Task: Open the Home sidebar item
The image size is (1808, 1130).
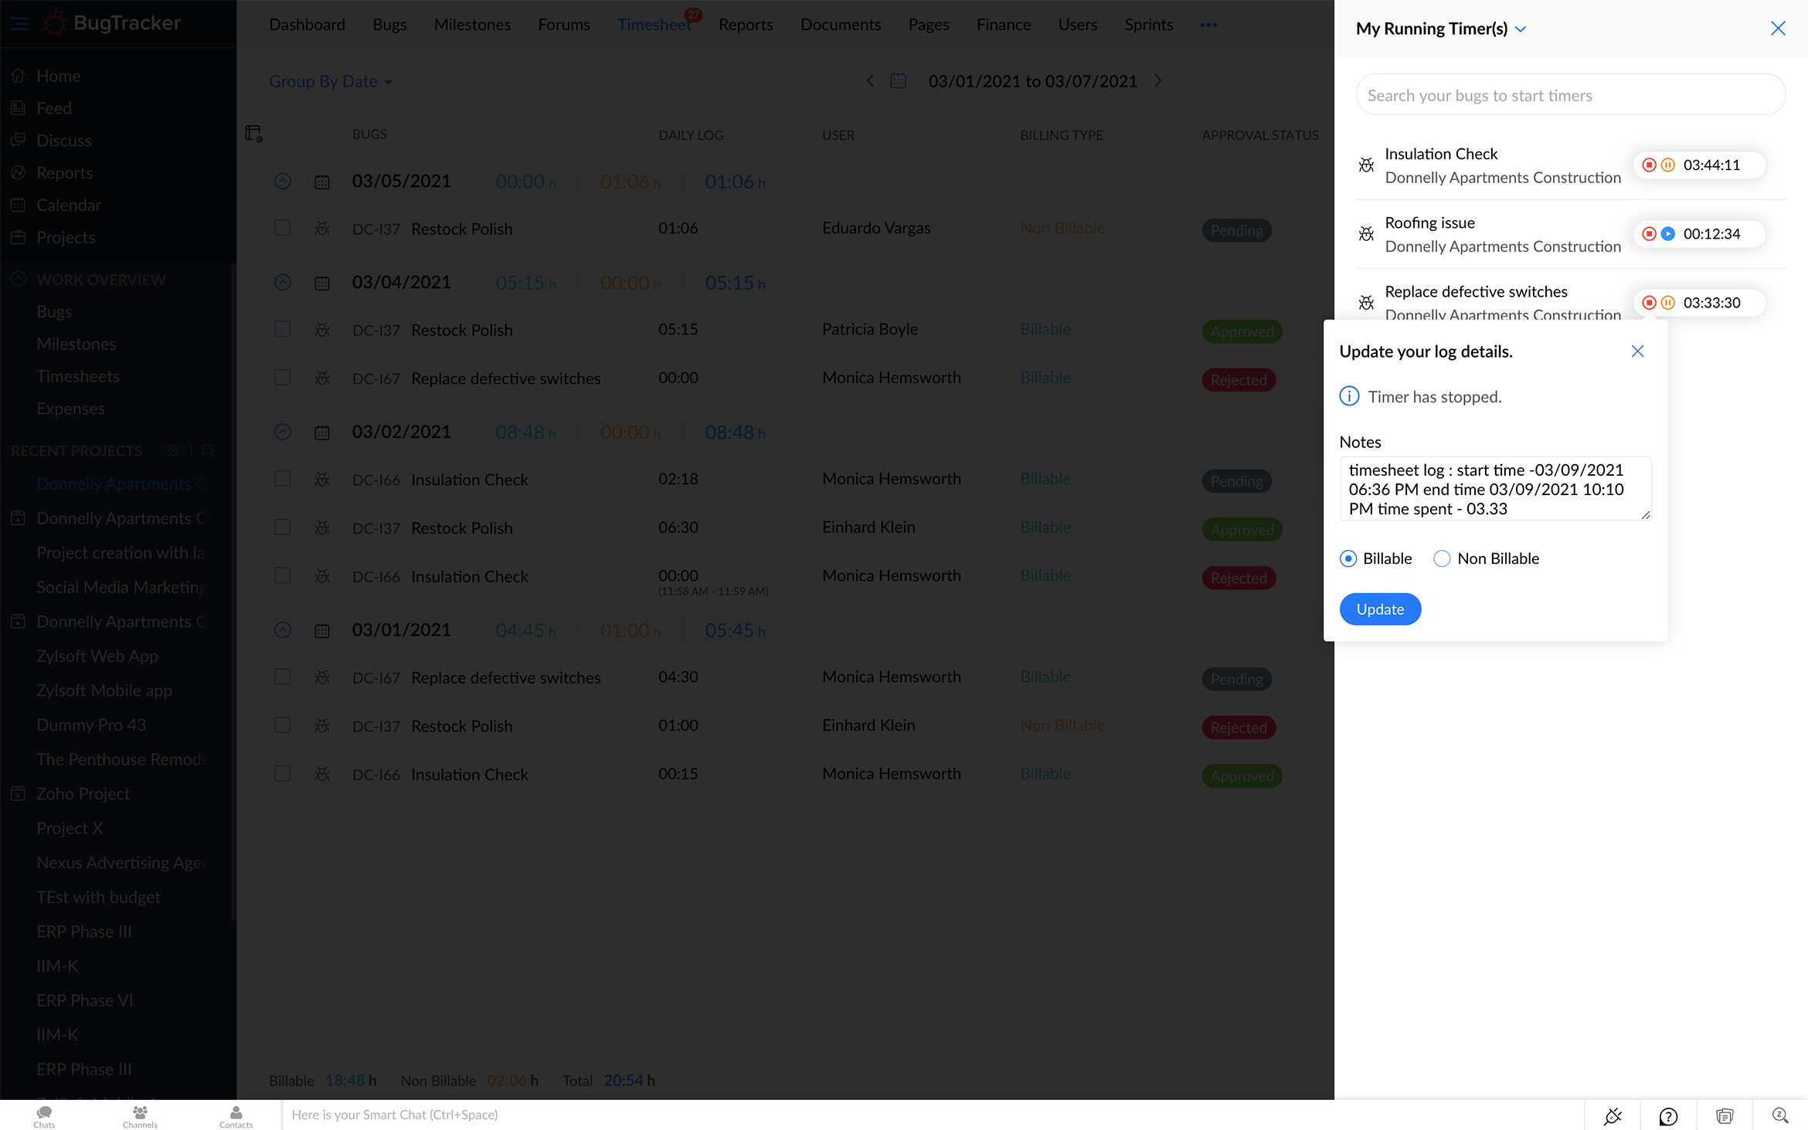Action: point(58,76)
